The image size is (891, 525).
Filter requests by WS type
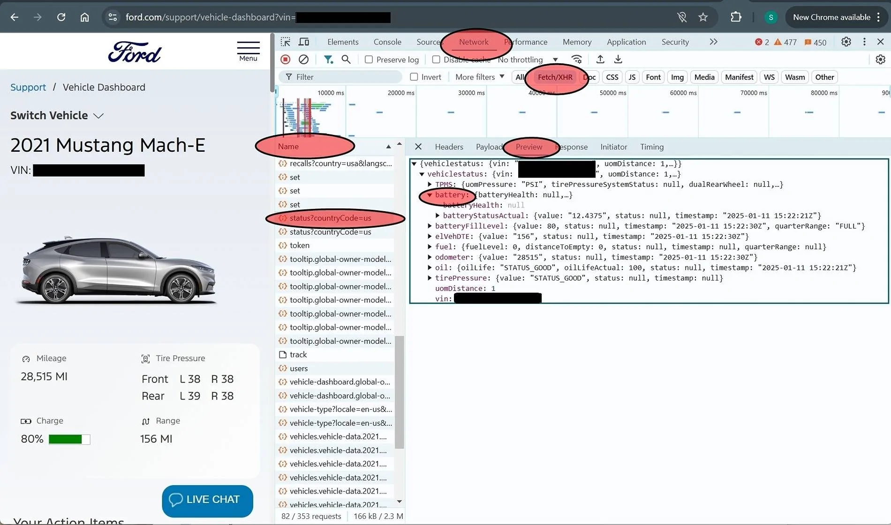pyautogui.click(x=769, y=77)
